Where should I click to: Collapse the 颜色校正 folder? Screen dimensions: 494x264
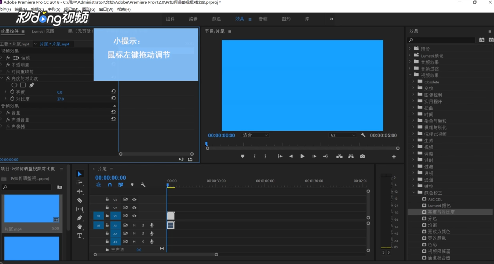pos(414,192)
